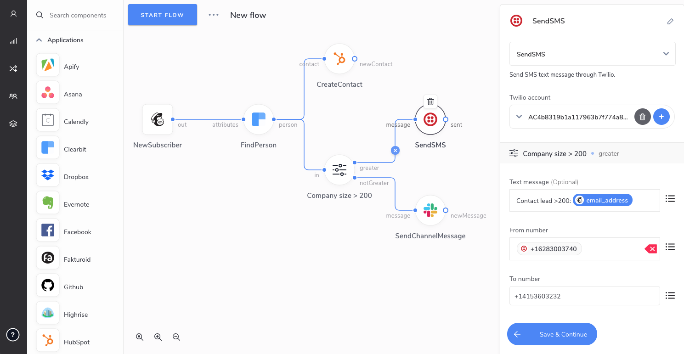The height and width of the screenshot is (354, 684).
Task: Open the flow options three-dot menu
Action: pyautogui.click(x=214, y=15)
